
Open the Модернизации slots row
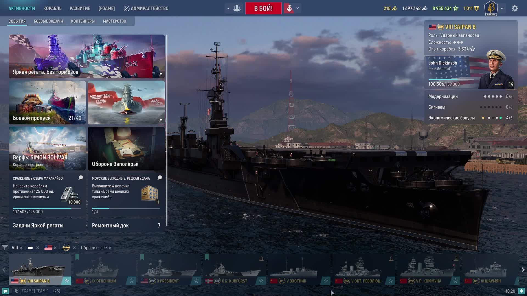[470, 96]
